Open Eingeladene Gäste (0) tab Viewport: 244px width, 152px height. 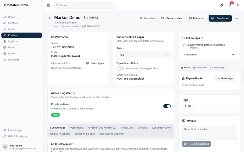point(112,134)
